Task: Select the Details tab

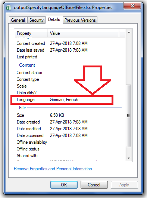Action: click(x=54, y=19)
